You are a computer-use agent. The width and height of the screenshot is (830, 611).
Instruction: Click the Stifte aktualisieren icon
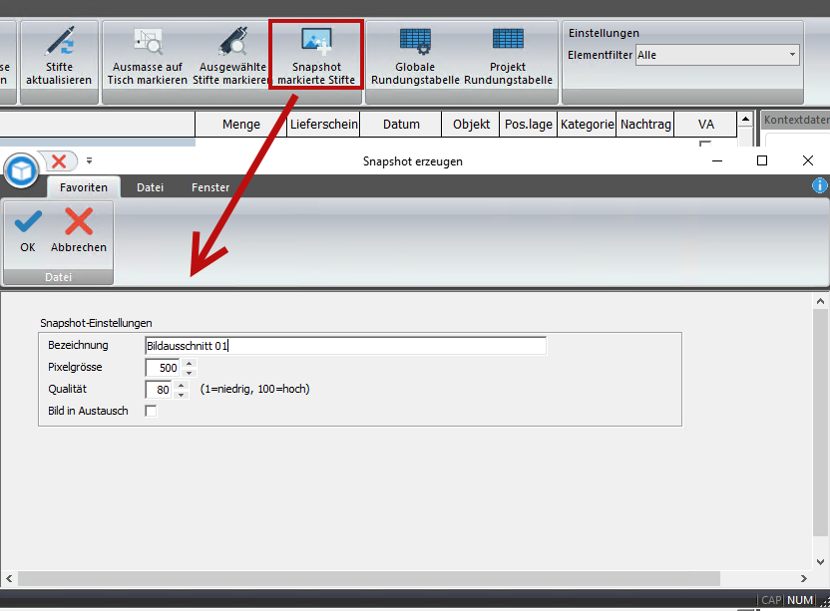pyautogui.click(x=59, y=43)
